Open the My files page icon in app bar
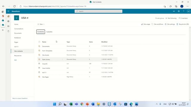Screen dimensions: 191x107 tap(8, 31)
